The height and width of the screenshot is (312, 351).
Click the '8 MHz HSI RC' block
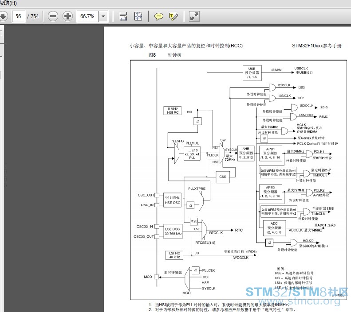173,111
